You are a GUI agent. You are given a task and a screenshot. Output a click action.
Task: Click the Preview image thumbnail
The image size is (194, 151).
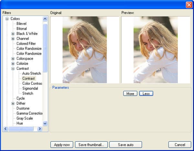[x=156, y=50]
